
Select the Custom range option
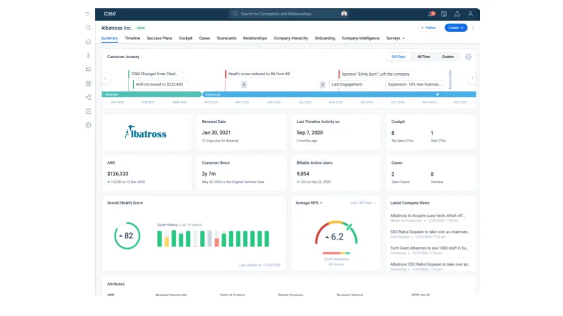point(448,57)
